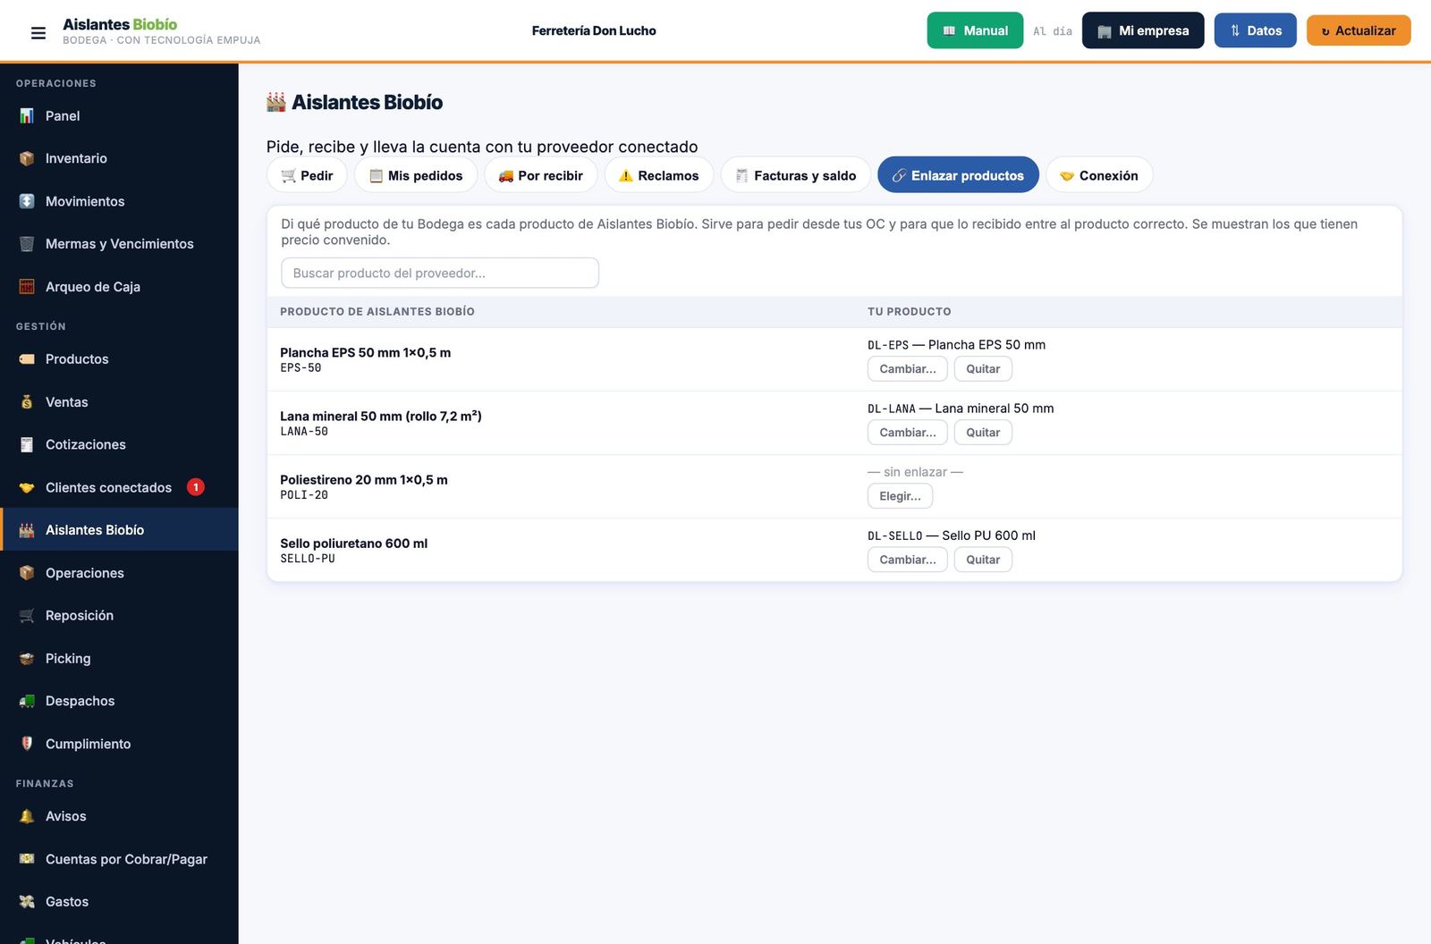Click the Clientes conectados handshake icon
This screenshot has width=1431, height=944.
point(27,487)
